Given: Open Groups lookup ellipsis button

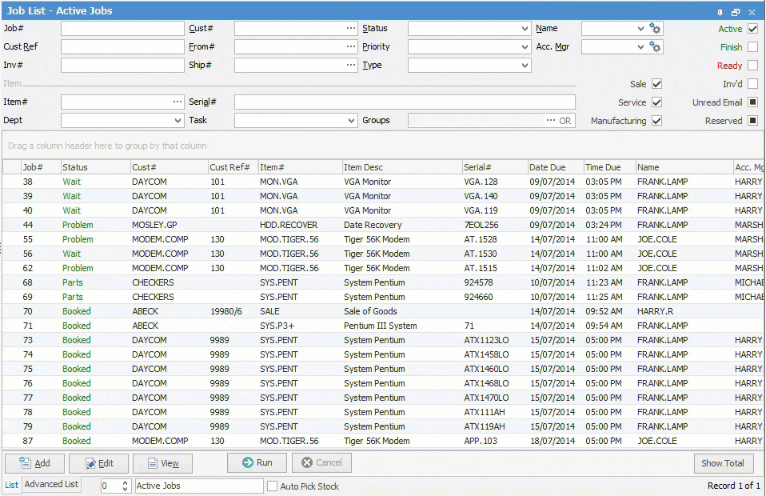Looking at the screenshot, I should tap(551, 121).
